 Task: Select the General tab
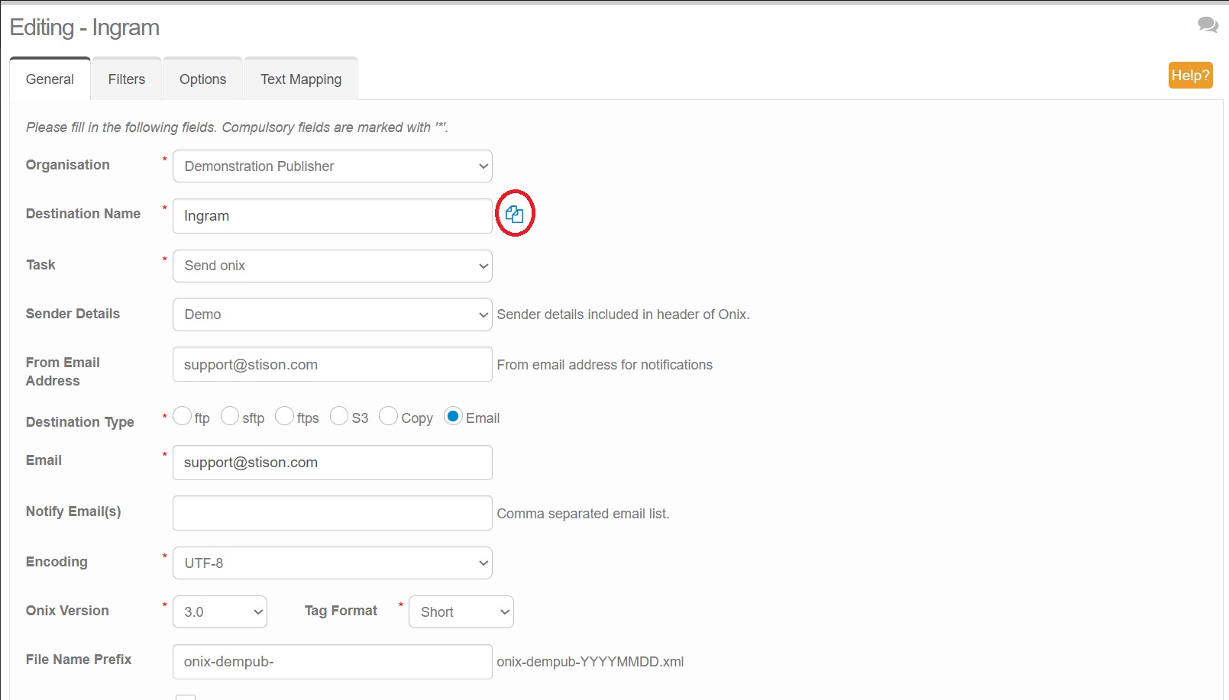[x=50, y=79]
